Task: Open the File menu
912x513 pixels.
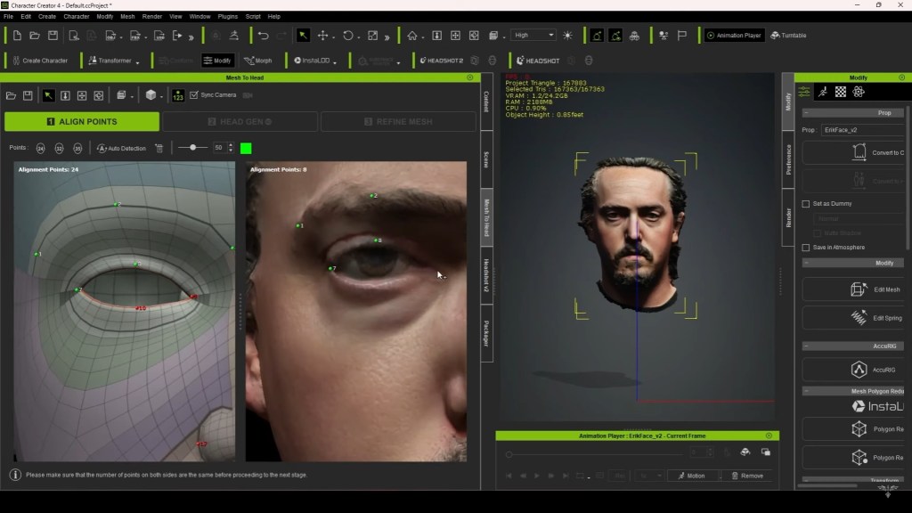Action: coord(8,16)
